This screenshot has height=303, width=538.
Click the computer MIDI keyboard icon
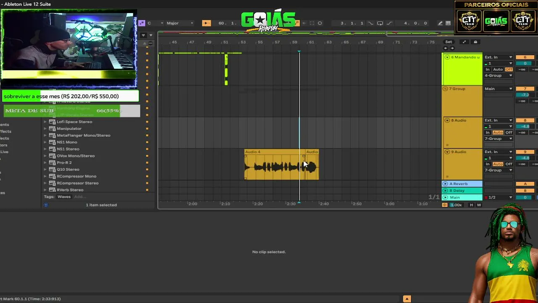pos(448,23)
